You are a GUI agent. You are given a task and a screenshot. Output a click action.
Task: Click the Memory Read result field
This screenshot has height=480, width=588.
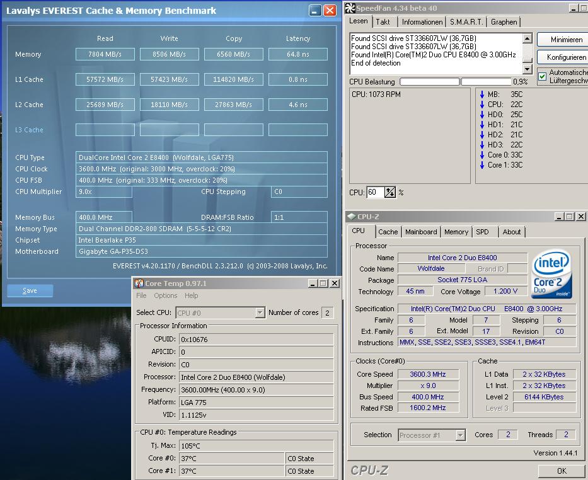click(x=105, y=54)
